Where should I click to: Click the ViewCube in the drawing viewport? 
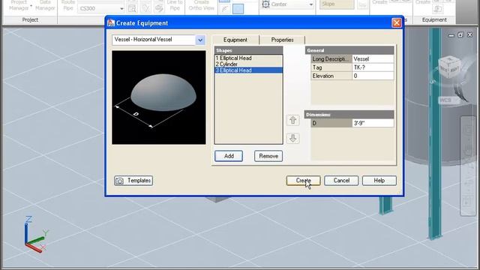click(x=449, y=67)
